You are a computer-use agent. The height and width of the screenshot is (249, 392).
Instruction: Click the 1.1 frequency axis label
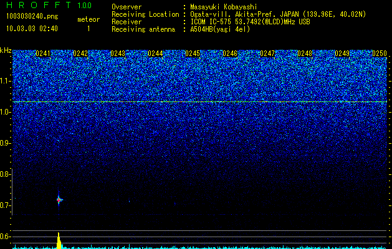(x=4, y=81)
